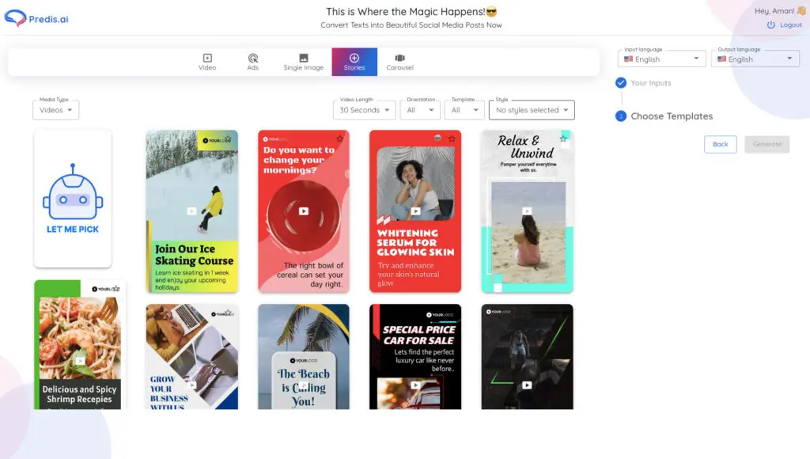Click the Back button

(x=720, y=144)
